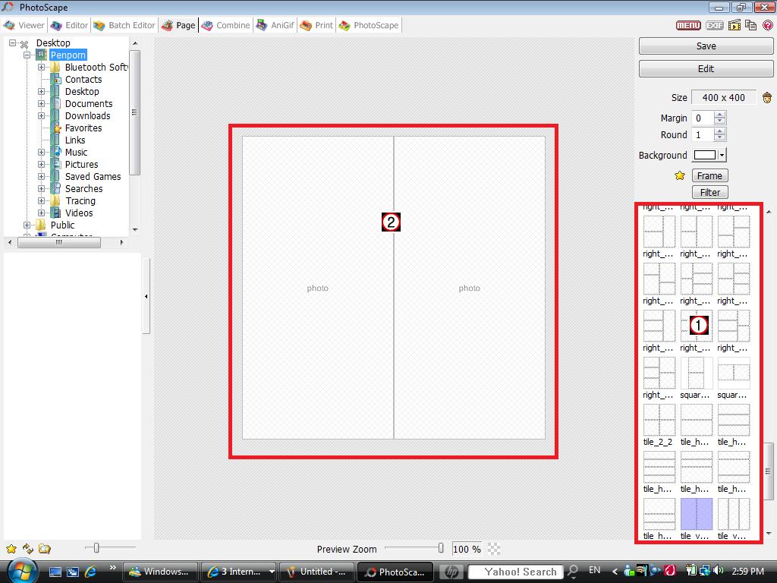
Task: Click the EXIF info icon
Action: (x=714, y=25)
